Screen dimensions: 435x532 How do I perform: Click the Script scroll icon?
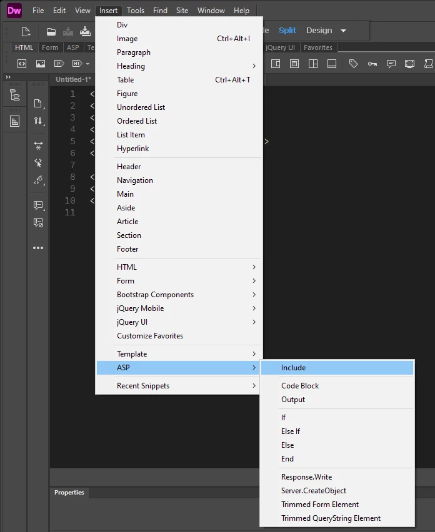click(429, 64)
